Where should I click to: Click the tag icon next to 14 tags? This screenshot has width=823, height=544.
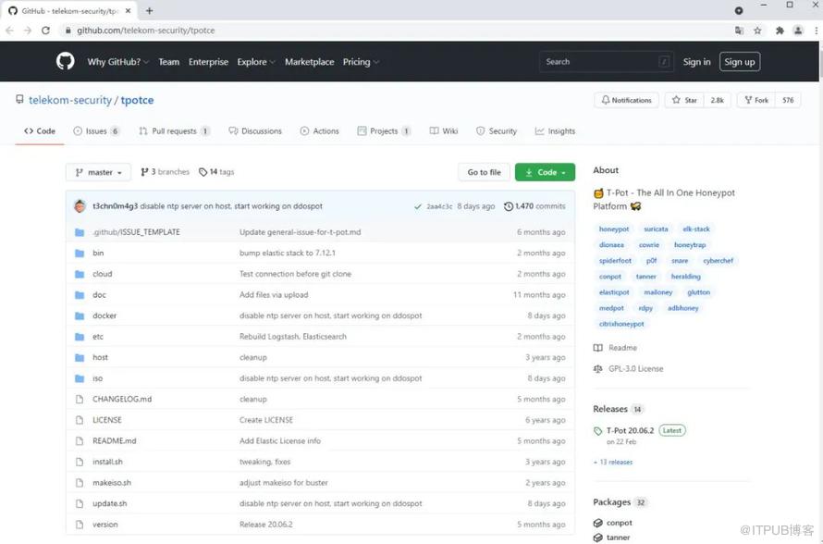pyautogui.click(x=203, y=172)
